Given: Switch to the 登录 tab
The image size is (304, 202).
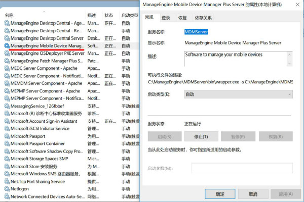Looking at the screenshot, I should pyautogui.click(x=166, y=18).
